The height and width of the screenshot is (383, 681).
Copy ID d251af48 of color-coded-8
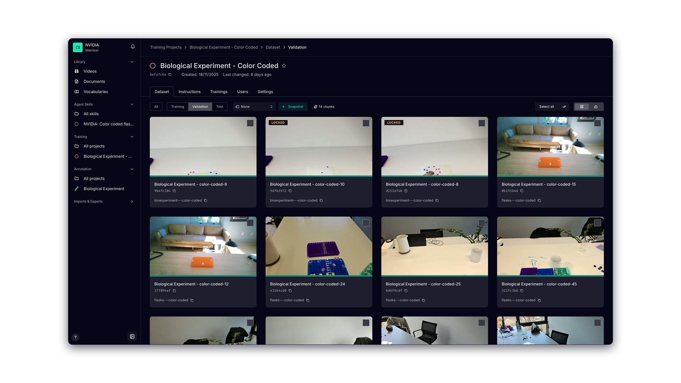[406, 191]
